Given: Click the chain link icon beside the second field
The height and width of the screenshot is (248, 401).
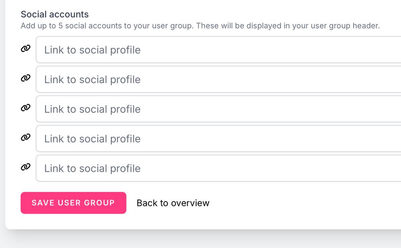Looking at the screenshot, I should point(26,78).
